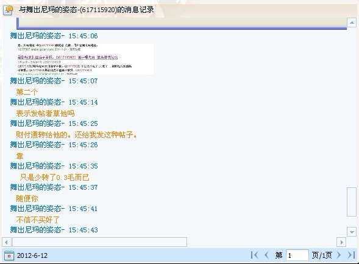Click the vertical scrollbar up arrow
359x264 pixels.
pos(352,23)
